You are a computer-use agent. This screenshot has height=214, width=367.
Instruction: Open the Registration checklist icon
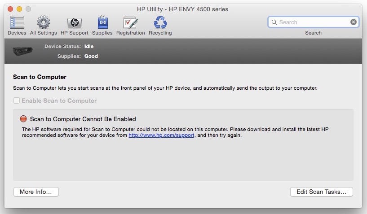coord(130,22)
